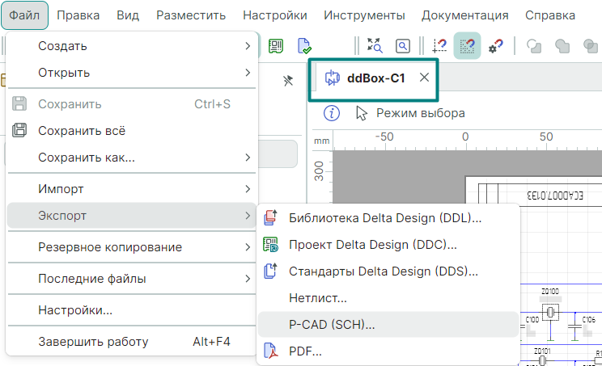
Task: Click the zoom area magnifier icon
Action: click(402, 47)
